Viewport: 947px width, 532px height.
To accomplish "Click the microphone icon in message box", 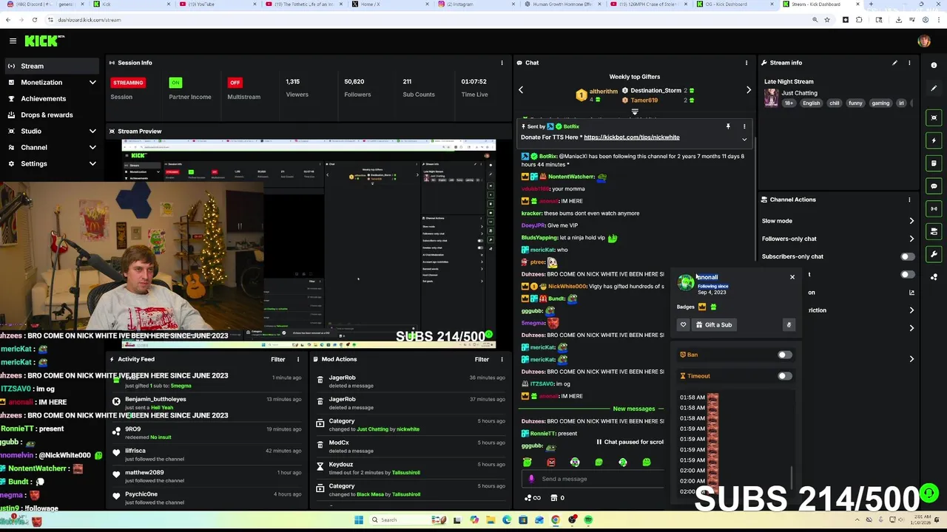I will (531, 479).
